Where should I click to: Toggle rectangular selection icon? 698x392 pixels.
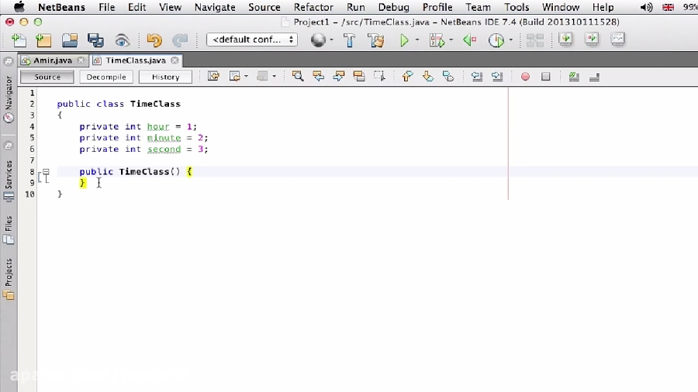tap(379, 77)
